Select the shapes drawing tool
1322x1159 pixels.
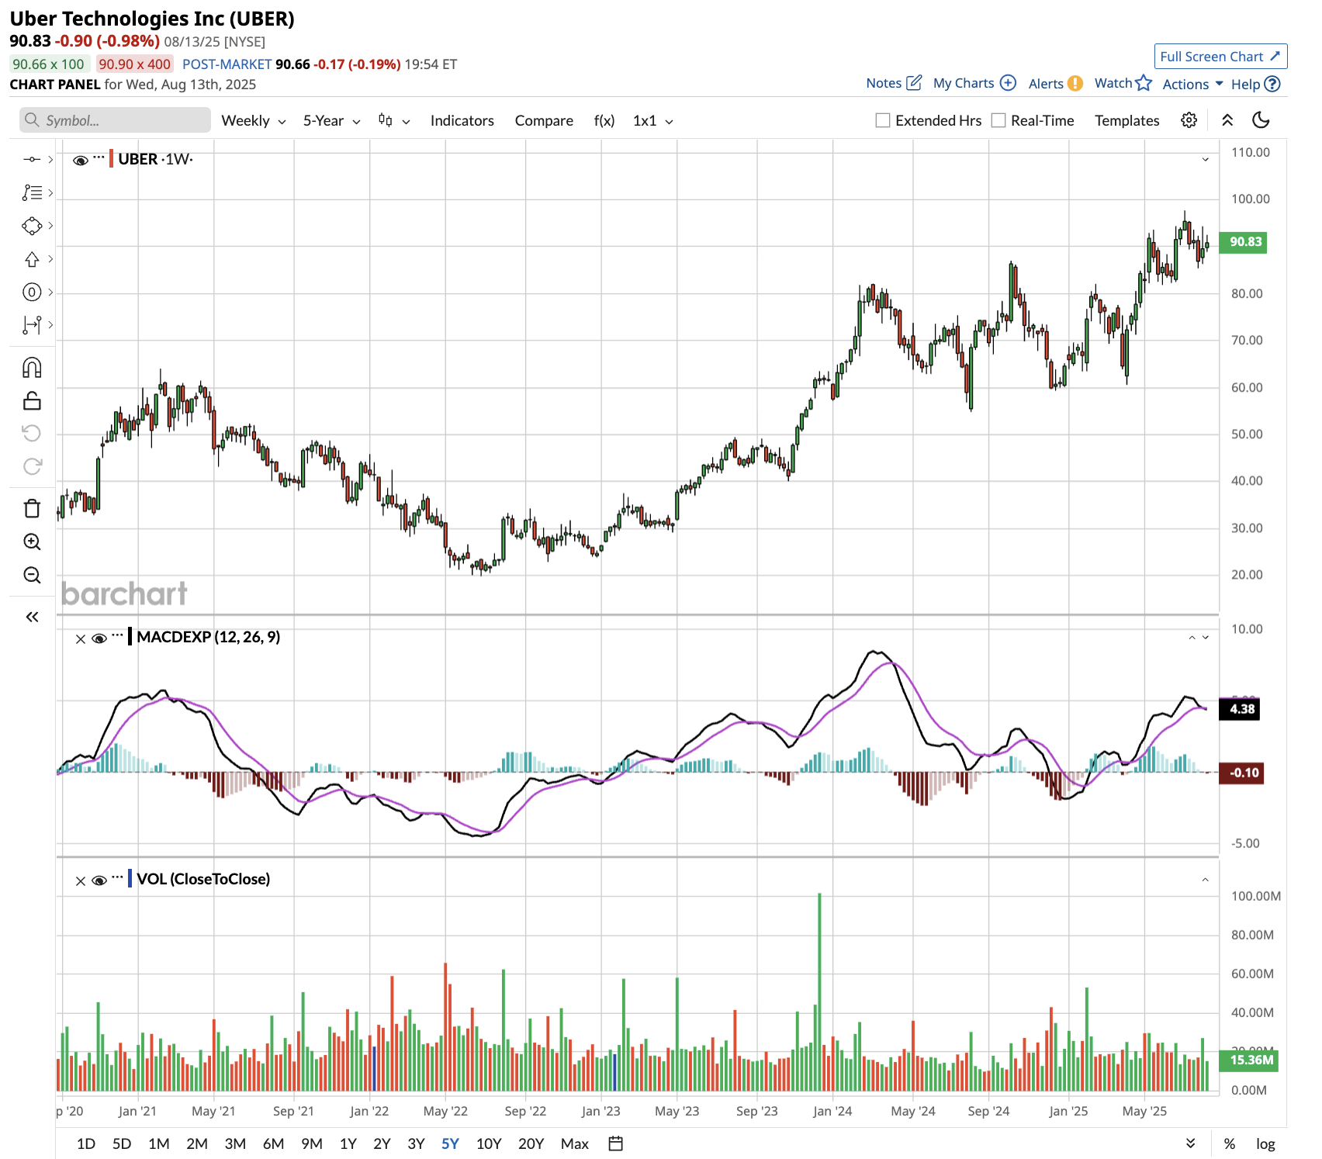[32, 226]
